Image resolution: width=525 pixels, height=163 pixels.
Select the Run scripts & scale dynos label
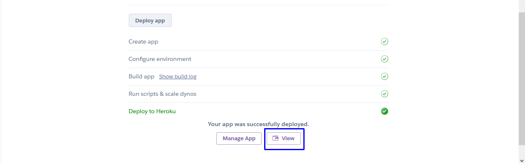(x=162, y=94)
